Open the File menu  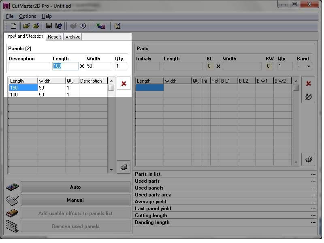click(x=10, y=16)
